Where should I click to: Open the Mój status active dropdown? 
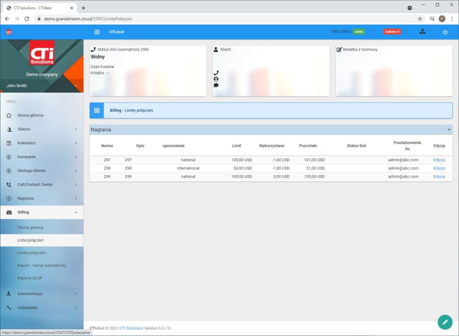pos(359,32)
